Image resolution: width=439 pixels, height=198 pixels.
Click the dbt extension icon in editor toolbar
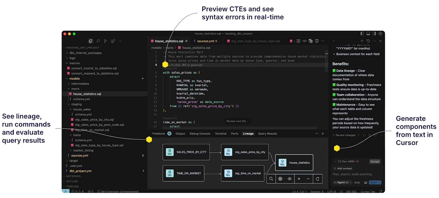299,41
